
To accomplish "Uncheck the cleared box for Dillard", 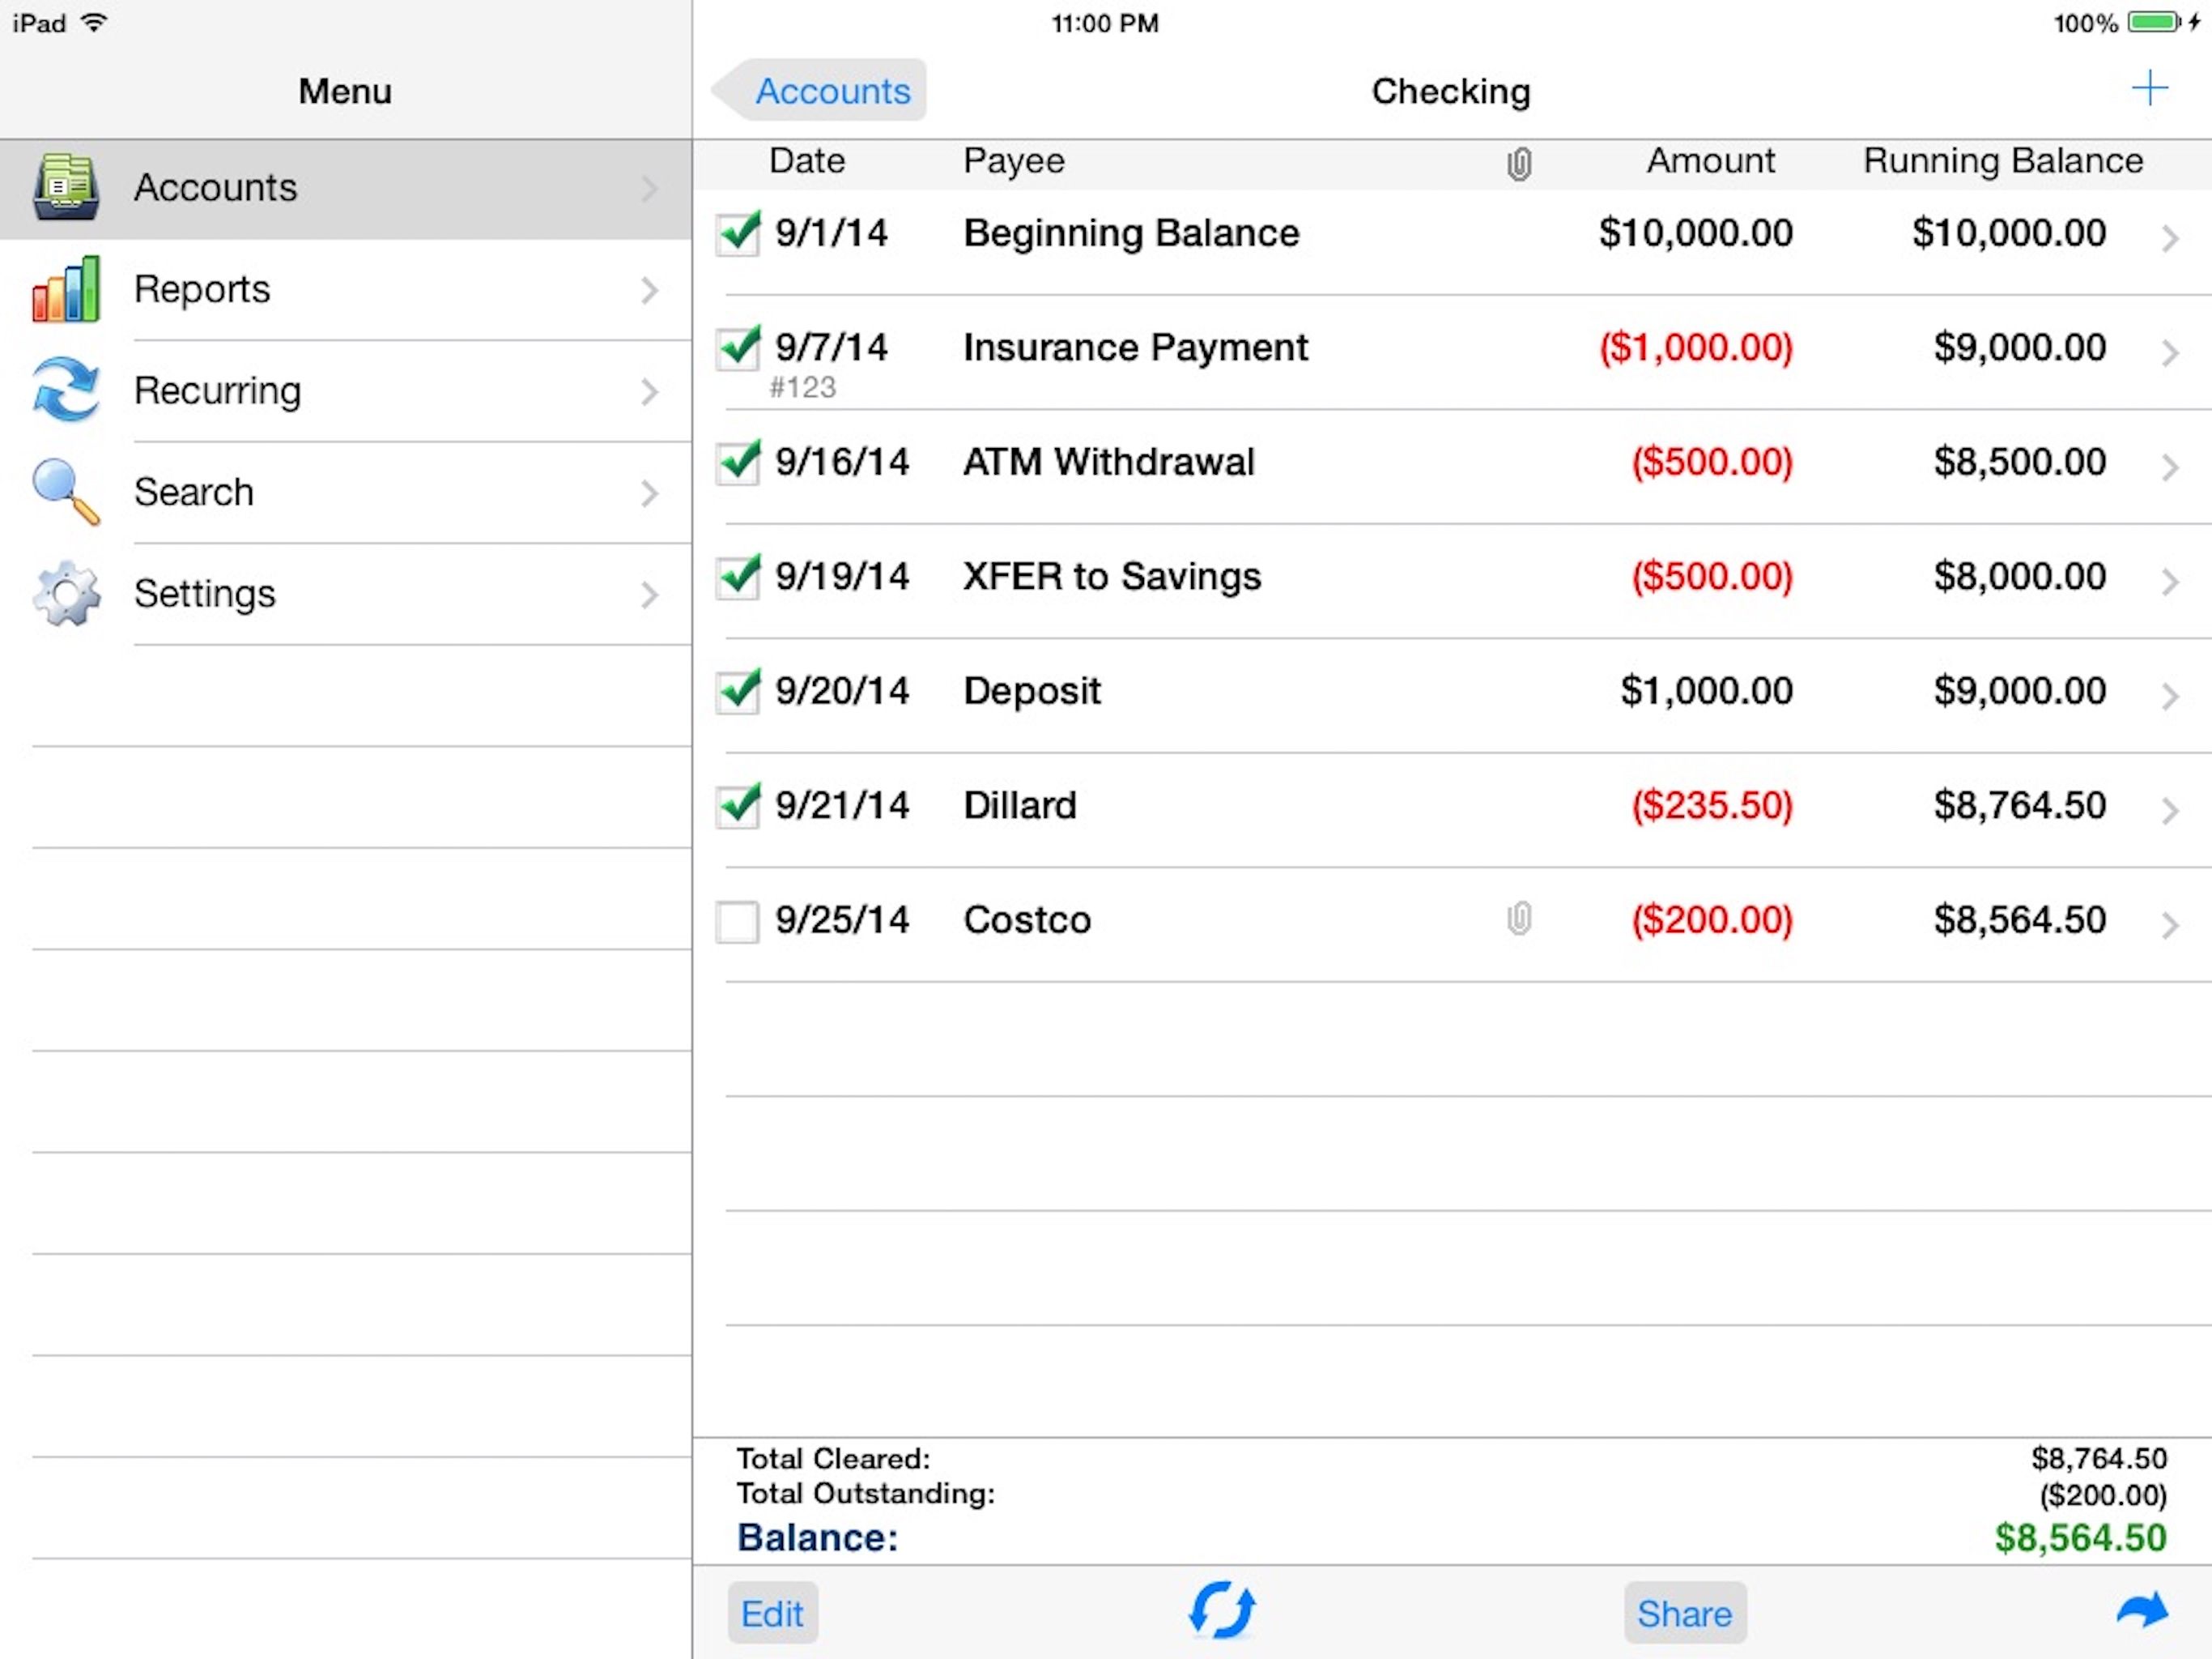I will point(738,805).
